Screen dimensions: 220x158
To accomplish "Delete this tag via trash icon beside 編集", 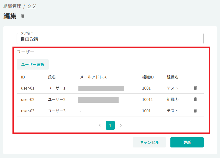I will 23,16.
